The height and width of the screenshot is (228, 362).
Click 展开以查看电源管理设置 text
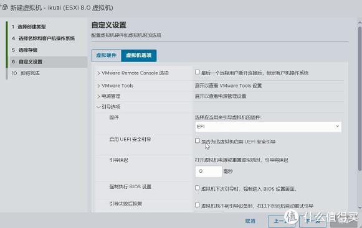pyautogui.click(x=221, y=96)
